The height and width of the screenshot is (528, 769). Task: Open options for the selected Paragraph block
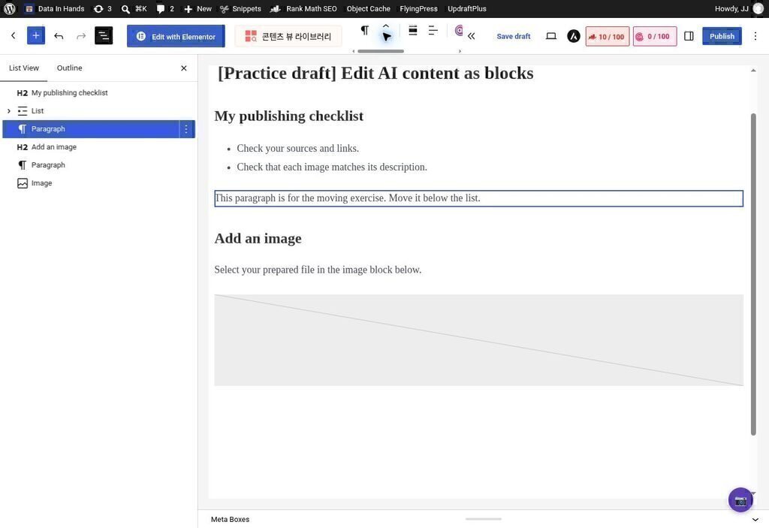click(x=186, y=129)
